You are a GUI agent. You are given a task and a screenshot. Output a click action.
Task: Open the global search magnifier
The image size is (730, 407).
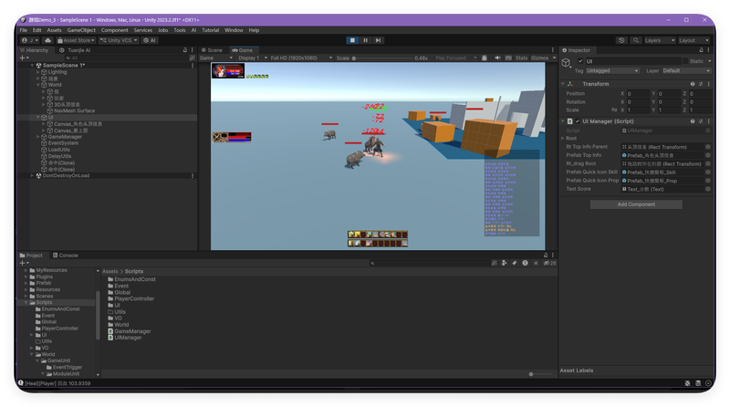point(635,40)
